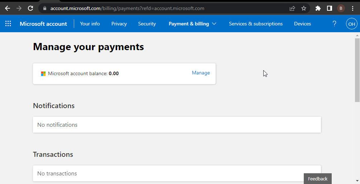Open the OH account avatar menu
Screen dimensions: 360x184
(x=351, y=24)
